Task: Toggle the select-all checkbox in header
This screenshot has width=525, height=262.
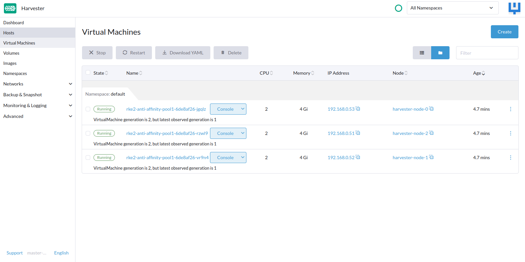Action: point(88,73)
